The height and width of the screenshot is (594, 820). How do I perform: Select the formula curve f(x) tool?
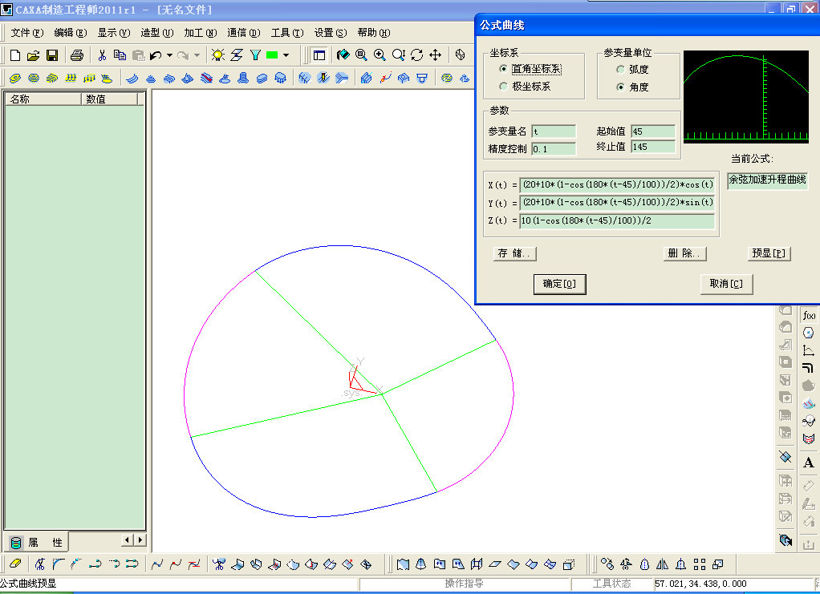tap(809, 315)
